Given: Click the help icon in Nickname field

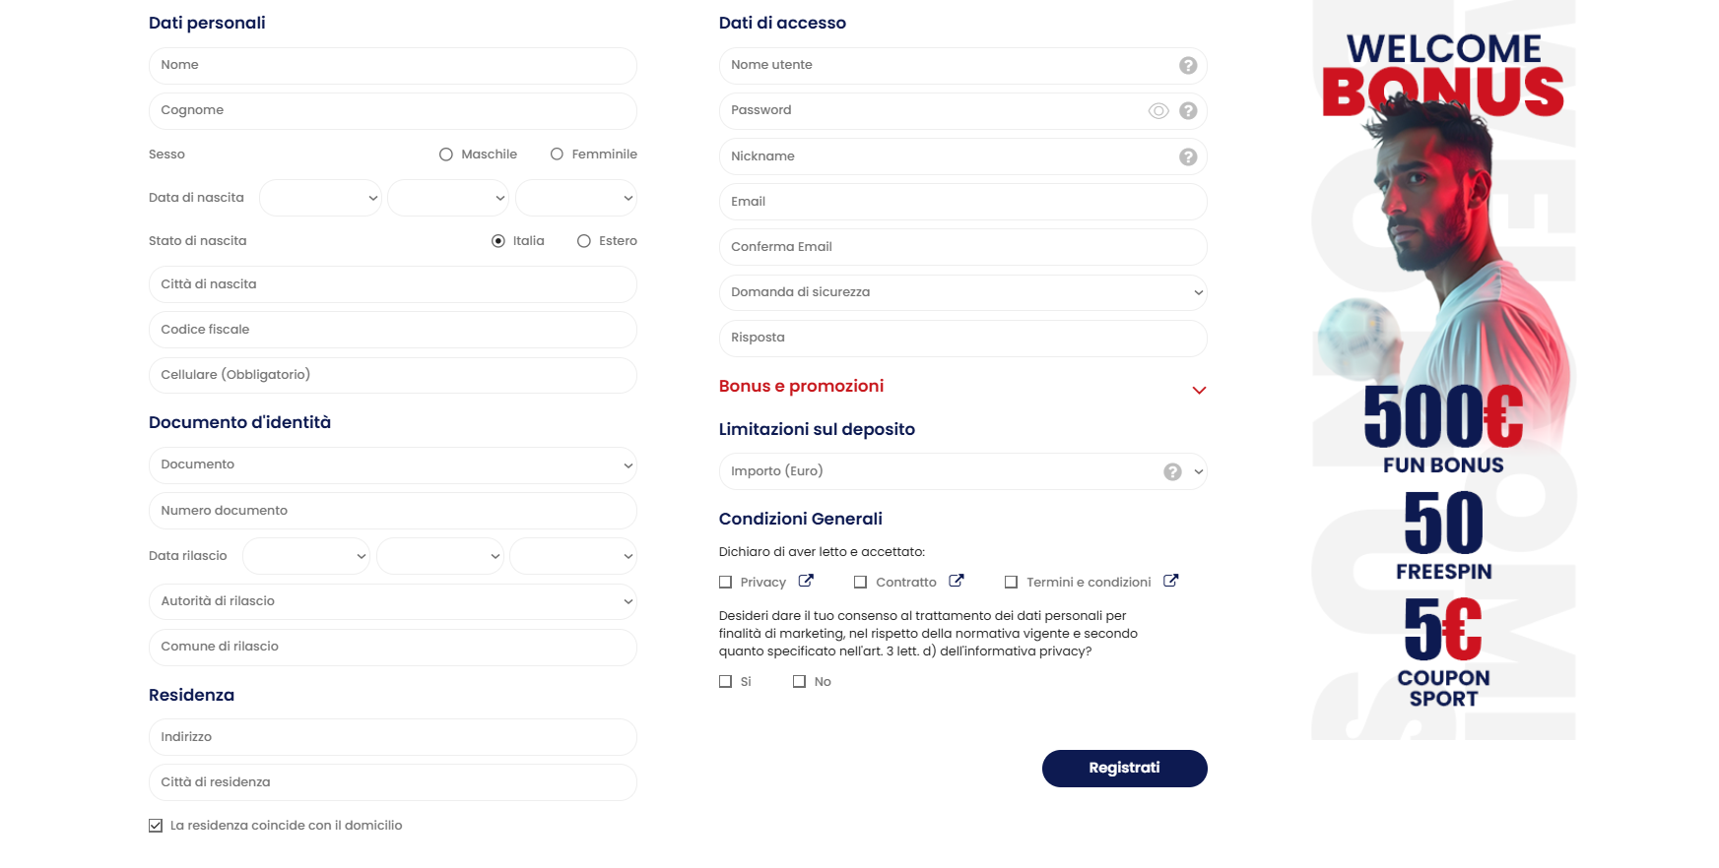Looking at the screenshot, I should (1188, 156).
